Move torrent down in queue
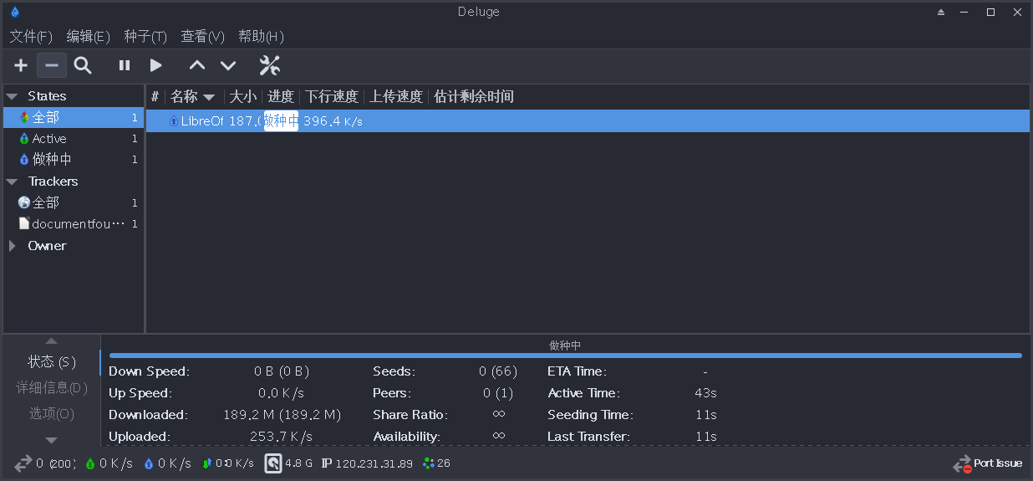Viewport: 1033px width, 481px height. click(x=228, y=65)
